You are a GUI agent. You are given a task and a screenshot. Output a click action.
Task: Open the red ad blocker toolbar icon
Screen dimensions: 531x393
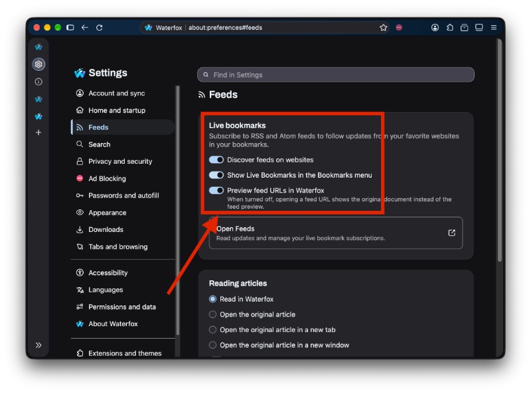coord(399,27)
